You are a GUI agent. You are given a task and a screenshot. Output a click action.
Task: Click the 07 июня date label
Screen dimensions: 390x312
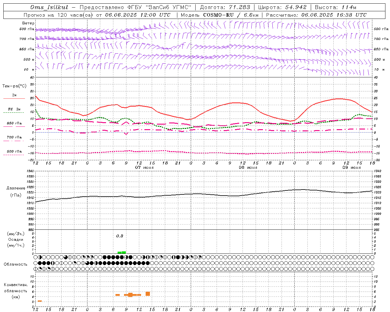[x=144, y=168]
